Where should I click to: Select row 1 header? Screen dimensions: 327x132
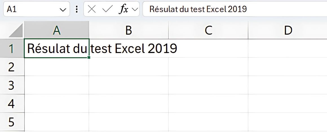[x=11, y=48]
